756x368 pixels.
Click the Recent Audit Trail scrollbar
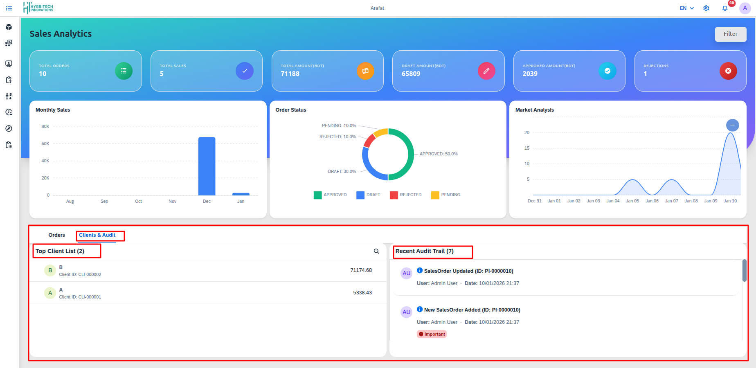[x=744, y=270]
